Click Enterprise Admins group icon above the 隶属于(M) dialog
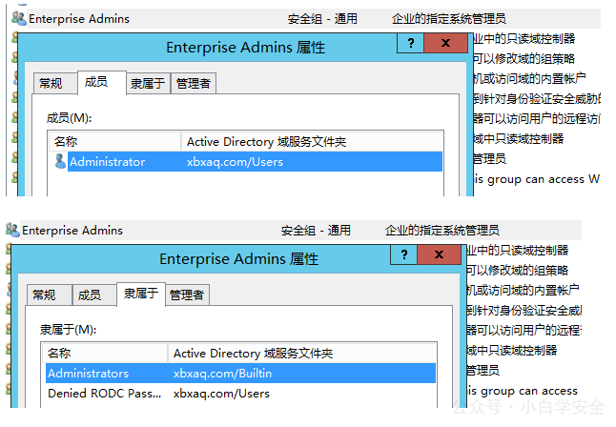 click(x=12, y=230)
